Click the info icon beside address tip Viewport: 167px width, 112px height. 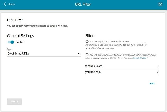point(87,41)
